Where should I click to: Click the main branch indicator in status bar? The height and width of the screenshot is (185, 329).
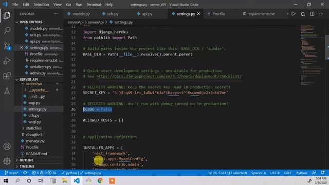click(11, 173)
